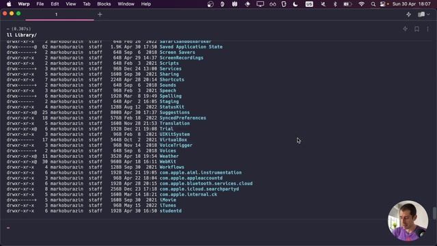The image size is (437, 246).
Task: Click the studentd directory name
Action: click(x=171, y=211)
